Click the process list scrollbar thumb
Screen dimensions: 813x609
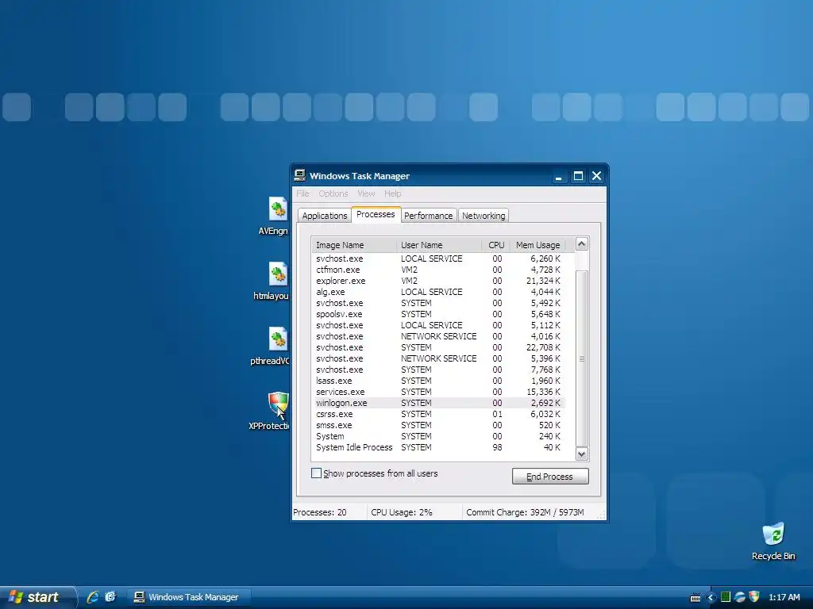click(582, 358)
